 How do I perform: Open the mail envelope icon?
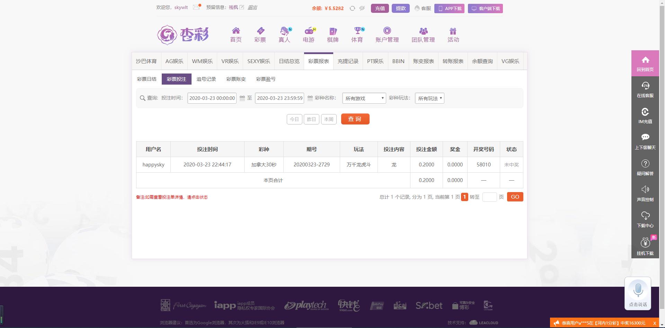click(x=196, y=7)
